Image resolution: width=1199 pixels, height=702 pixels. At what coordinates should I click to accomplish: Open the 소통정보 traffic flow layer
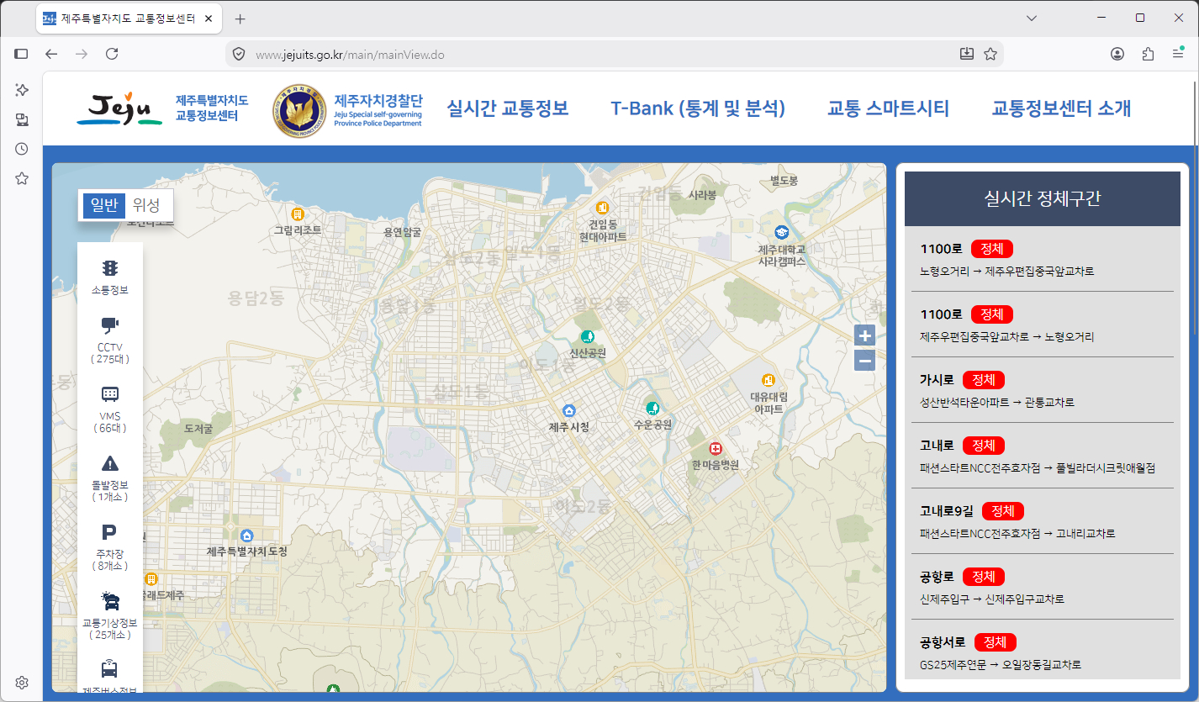point(110,278)
